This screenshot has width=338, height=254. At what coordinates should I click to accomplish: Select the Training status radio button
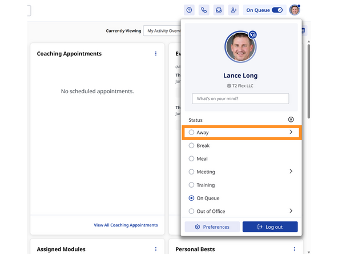191,185
